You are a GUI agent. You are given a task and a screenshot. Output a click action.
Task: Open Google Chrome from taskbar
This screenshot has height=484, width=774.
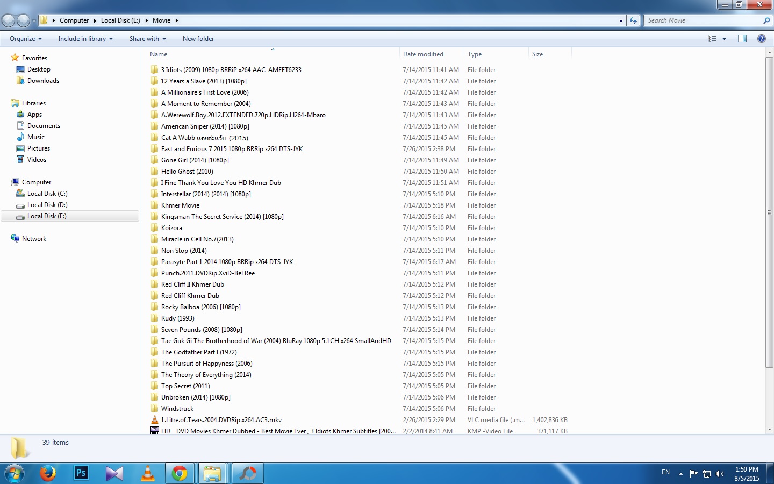coord(180,473)
